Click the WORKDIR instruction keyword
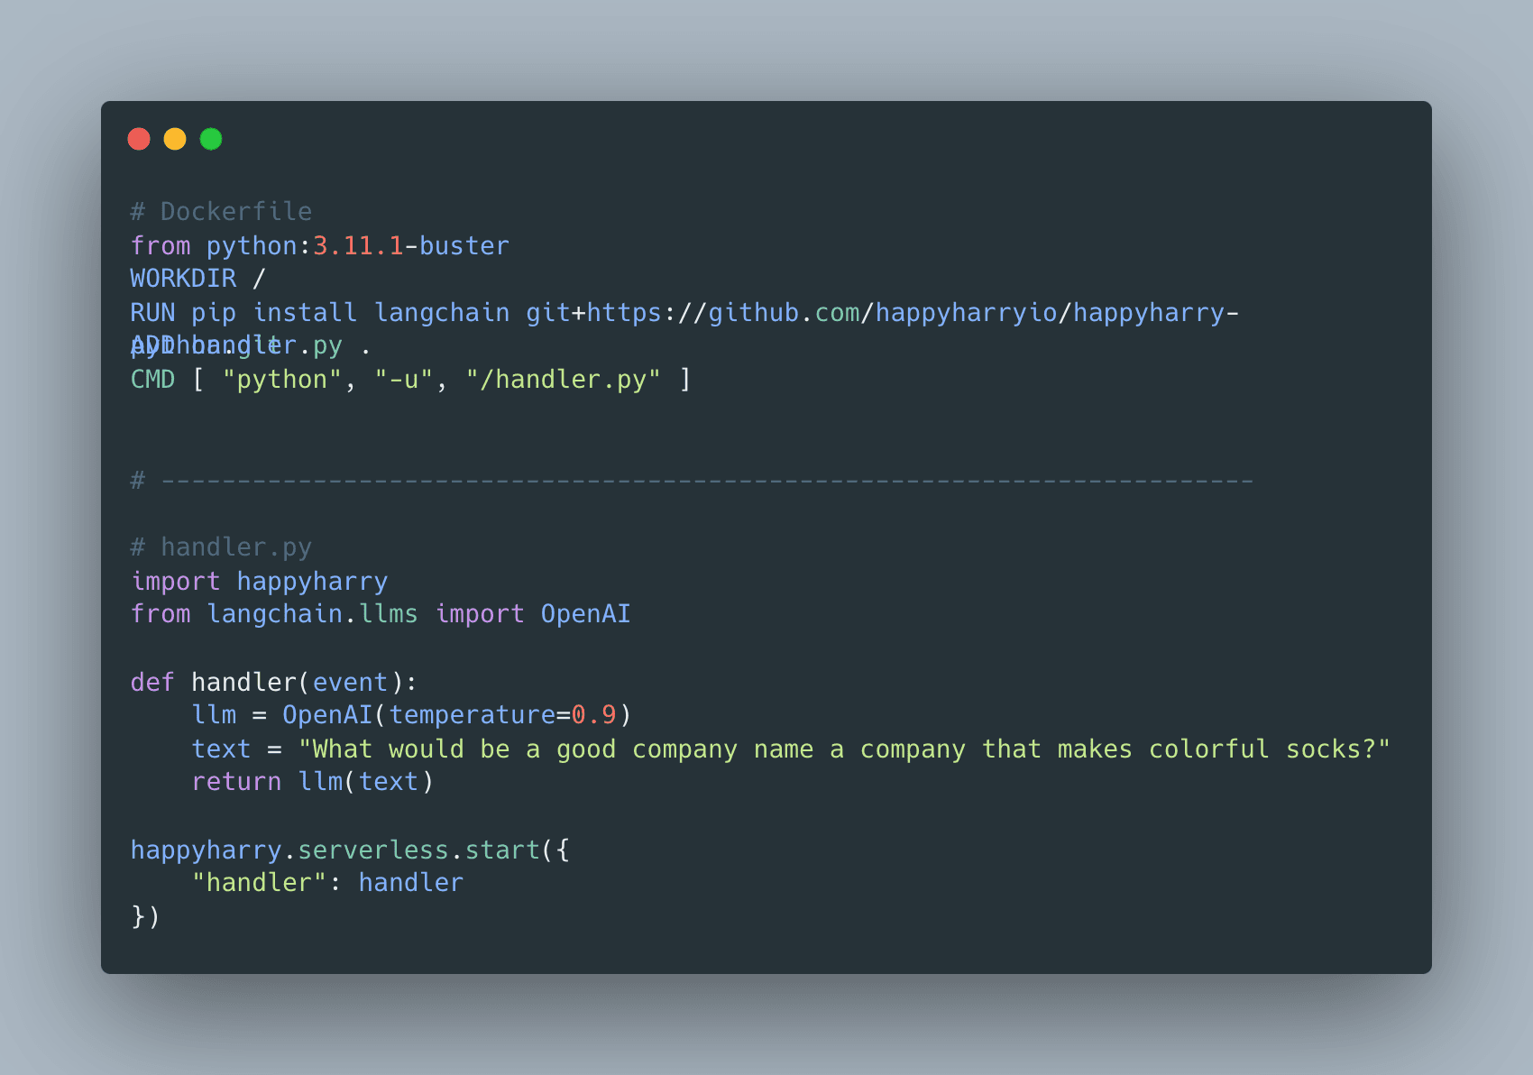Image resolution: width=1533 pixels, height=1075 pixels. pyautogui.click(x=183, y=279)
